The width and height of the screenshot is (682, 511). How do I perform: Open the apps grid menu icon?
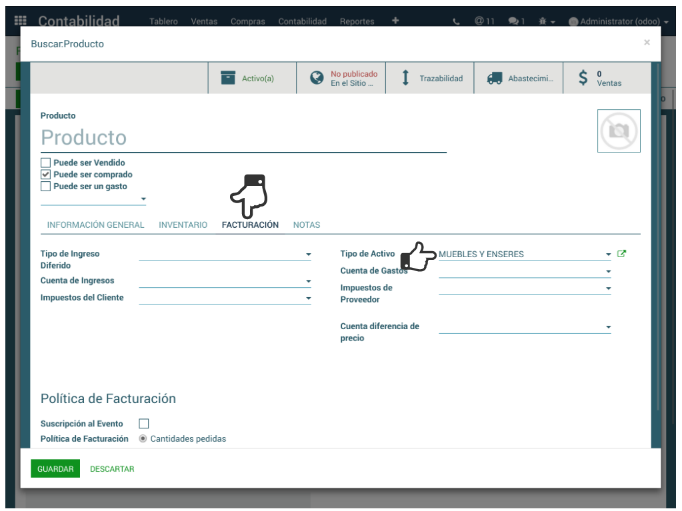[21, 21]
